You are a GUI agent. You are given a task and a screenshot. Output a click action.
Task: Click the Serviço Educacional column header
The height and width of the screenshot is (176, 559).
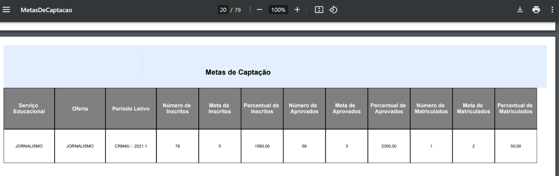click(29, 108)
